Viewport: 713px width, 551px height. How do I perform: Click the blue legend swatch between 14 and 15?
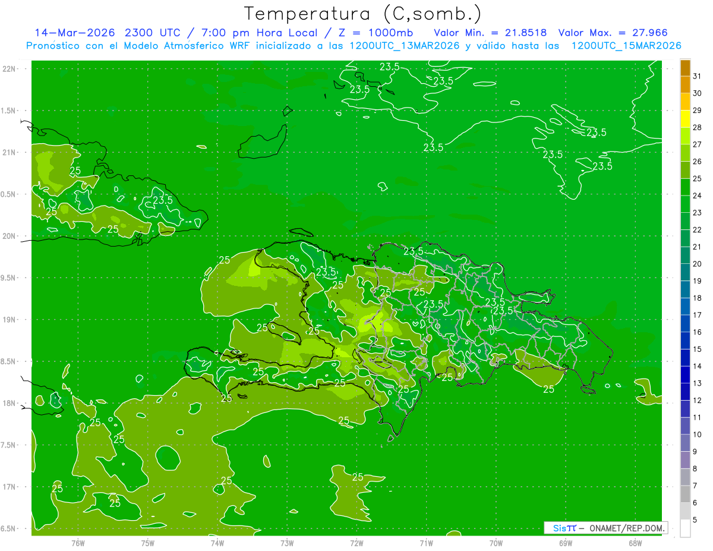pyautogui.click(x=685, y=358)
